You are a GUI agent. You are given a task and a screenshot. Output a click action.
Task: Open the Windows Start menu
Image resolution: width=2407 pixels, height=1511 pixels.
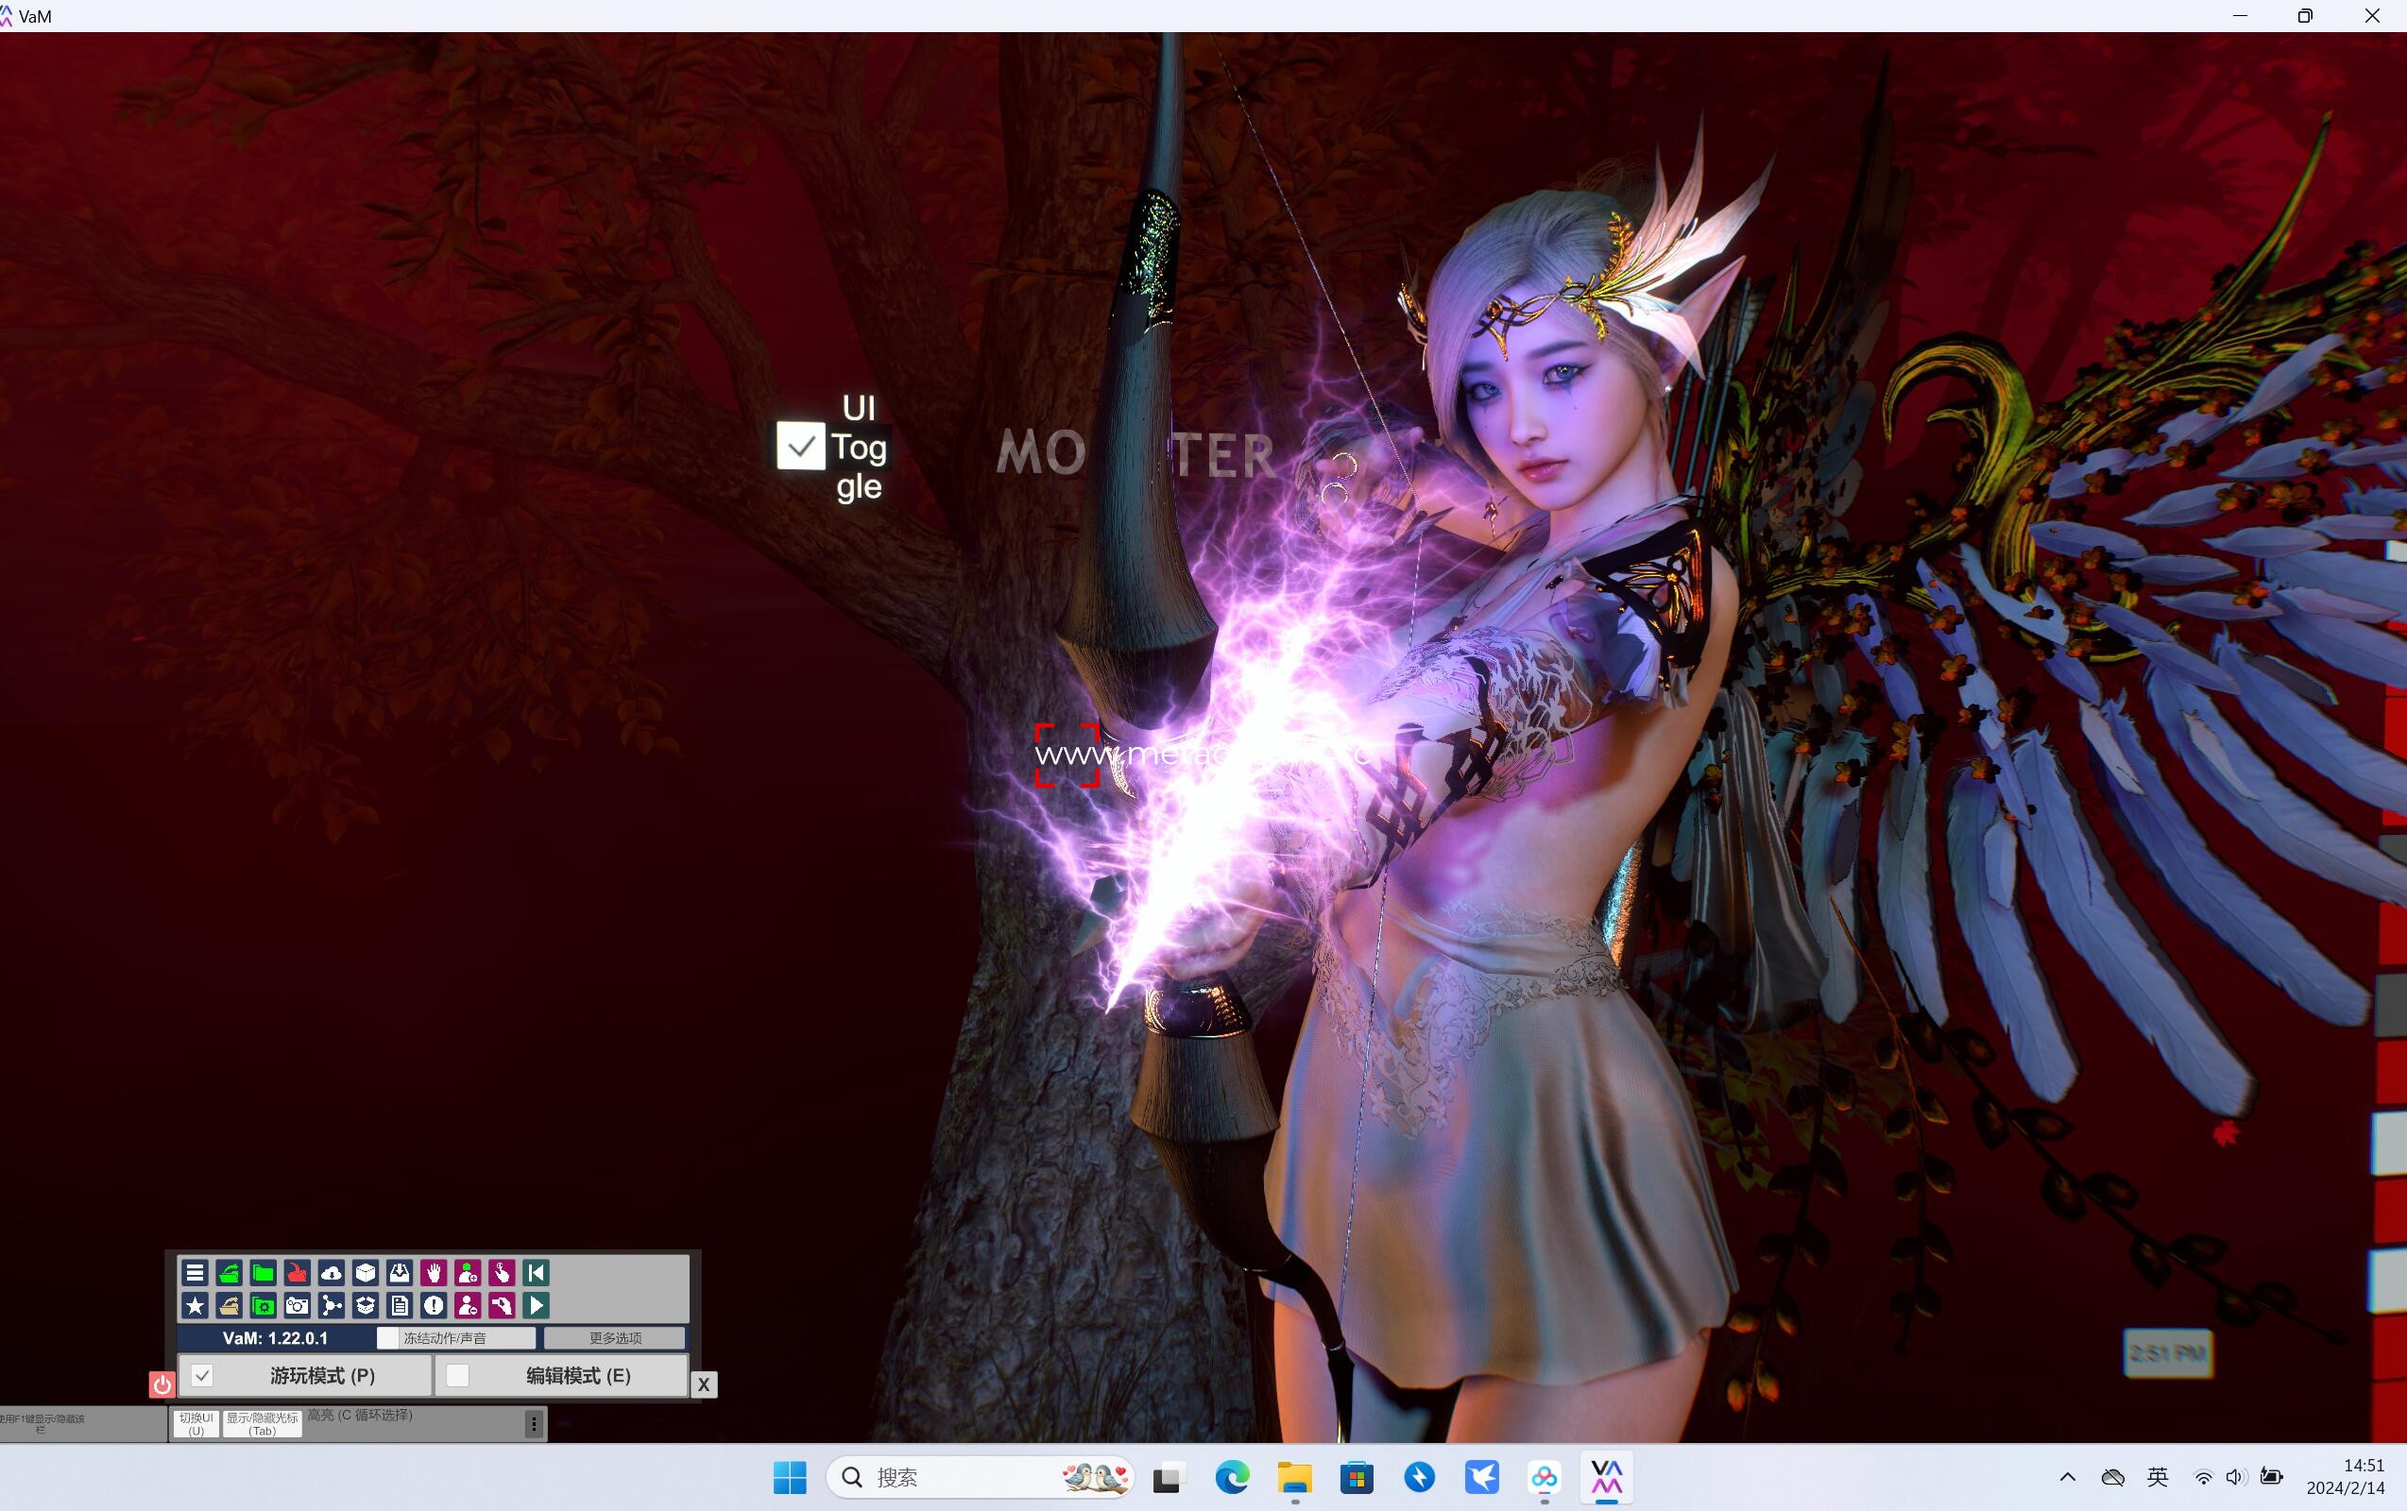pos(790,1477)
